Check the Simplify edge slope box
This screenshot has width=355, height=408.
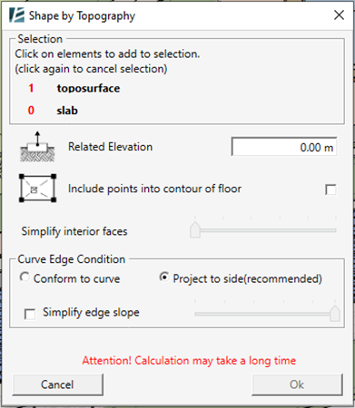[30, 314]
